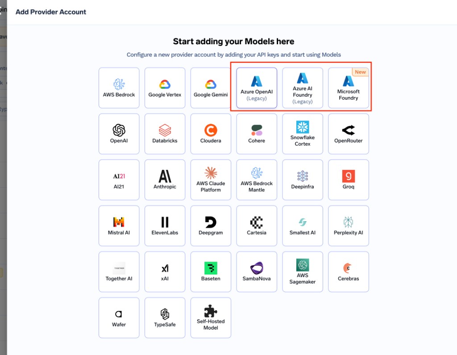Open the Smallest AI provider card

pos(303,226)
